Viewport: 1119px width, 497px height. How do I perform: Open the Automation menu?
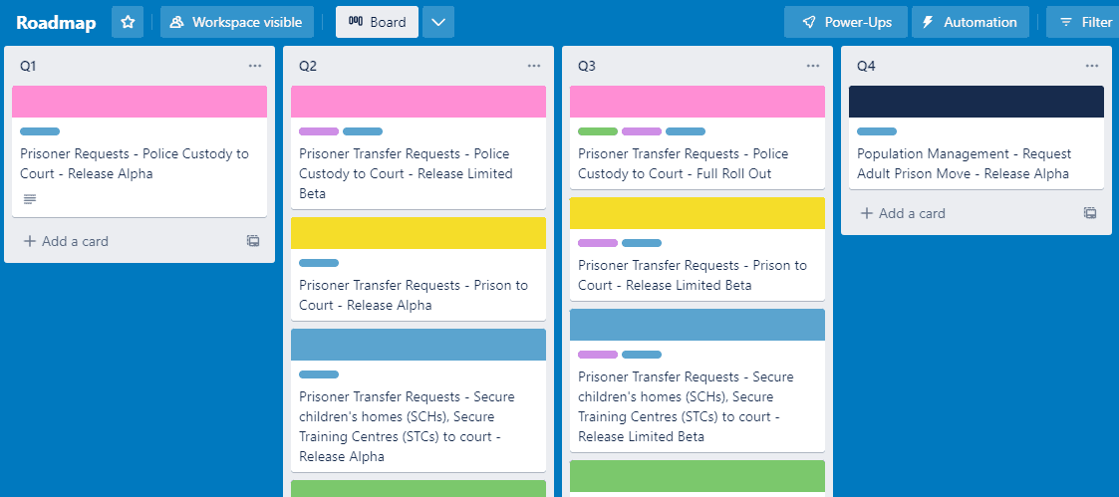point(970,22)
